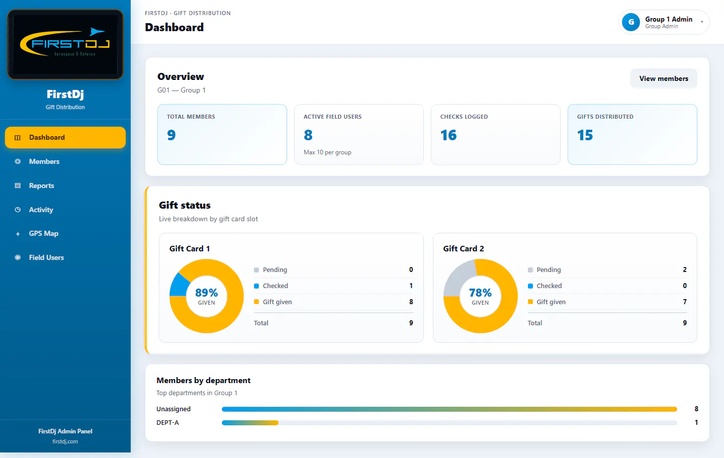Screen dimensions: 724x458
Task: Click Gift Card 1 'Total' row
Action: coord(333,323)
